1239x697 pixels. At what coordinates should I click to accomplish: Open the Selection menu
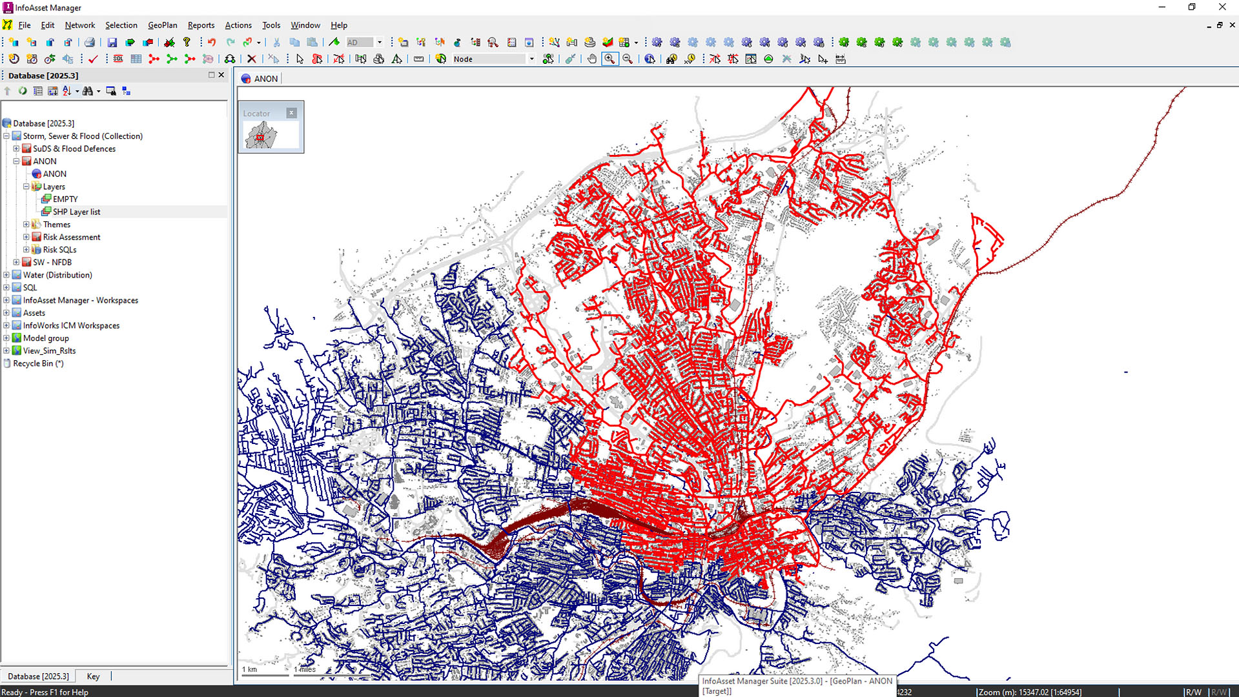point(121,25)
